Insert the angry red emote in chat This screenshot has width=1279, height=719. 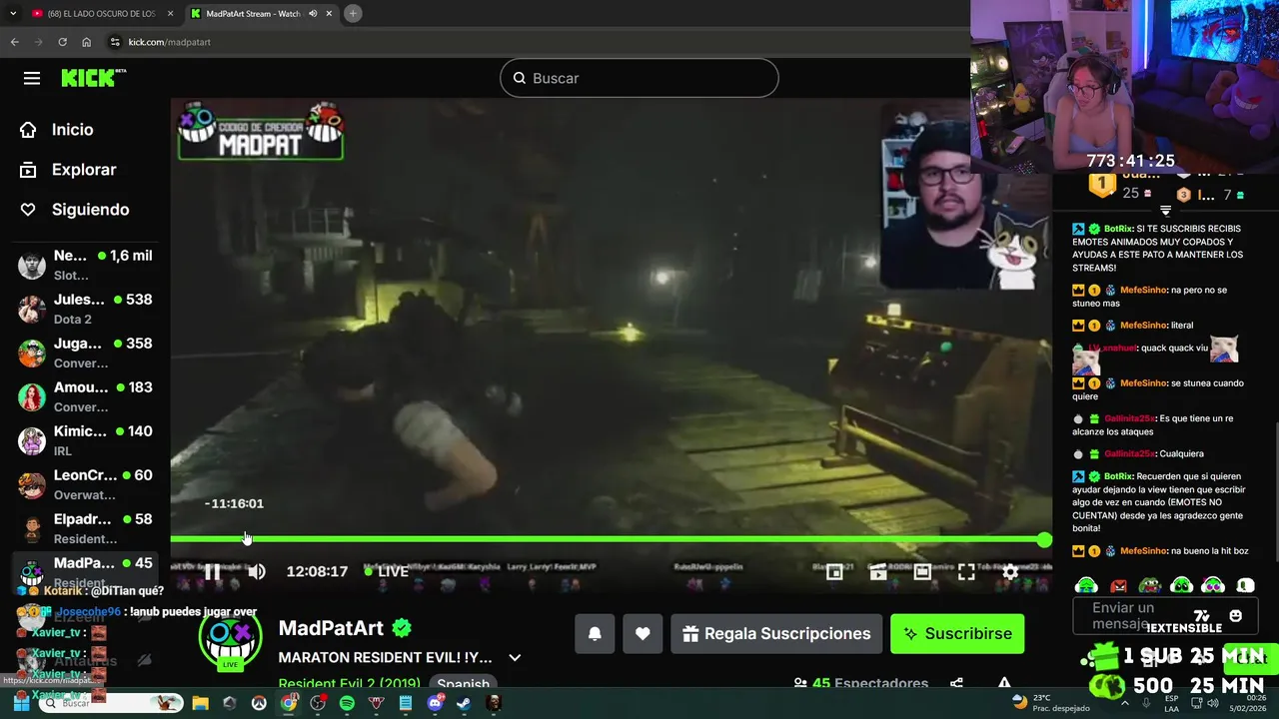[1119, 586]
